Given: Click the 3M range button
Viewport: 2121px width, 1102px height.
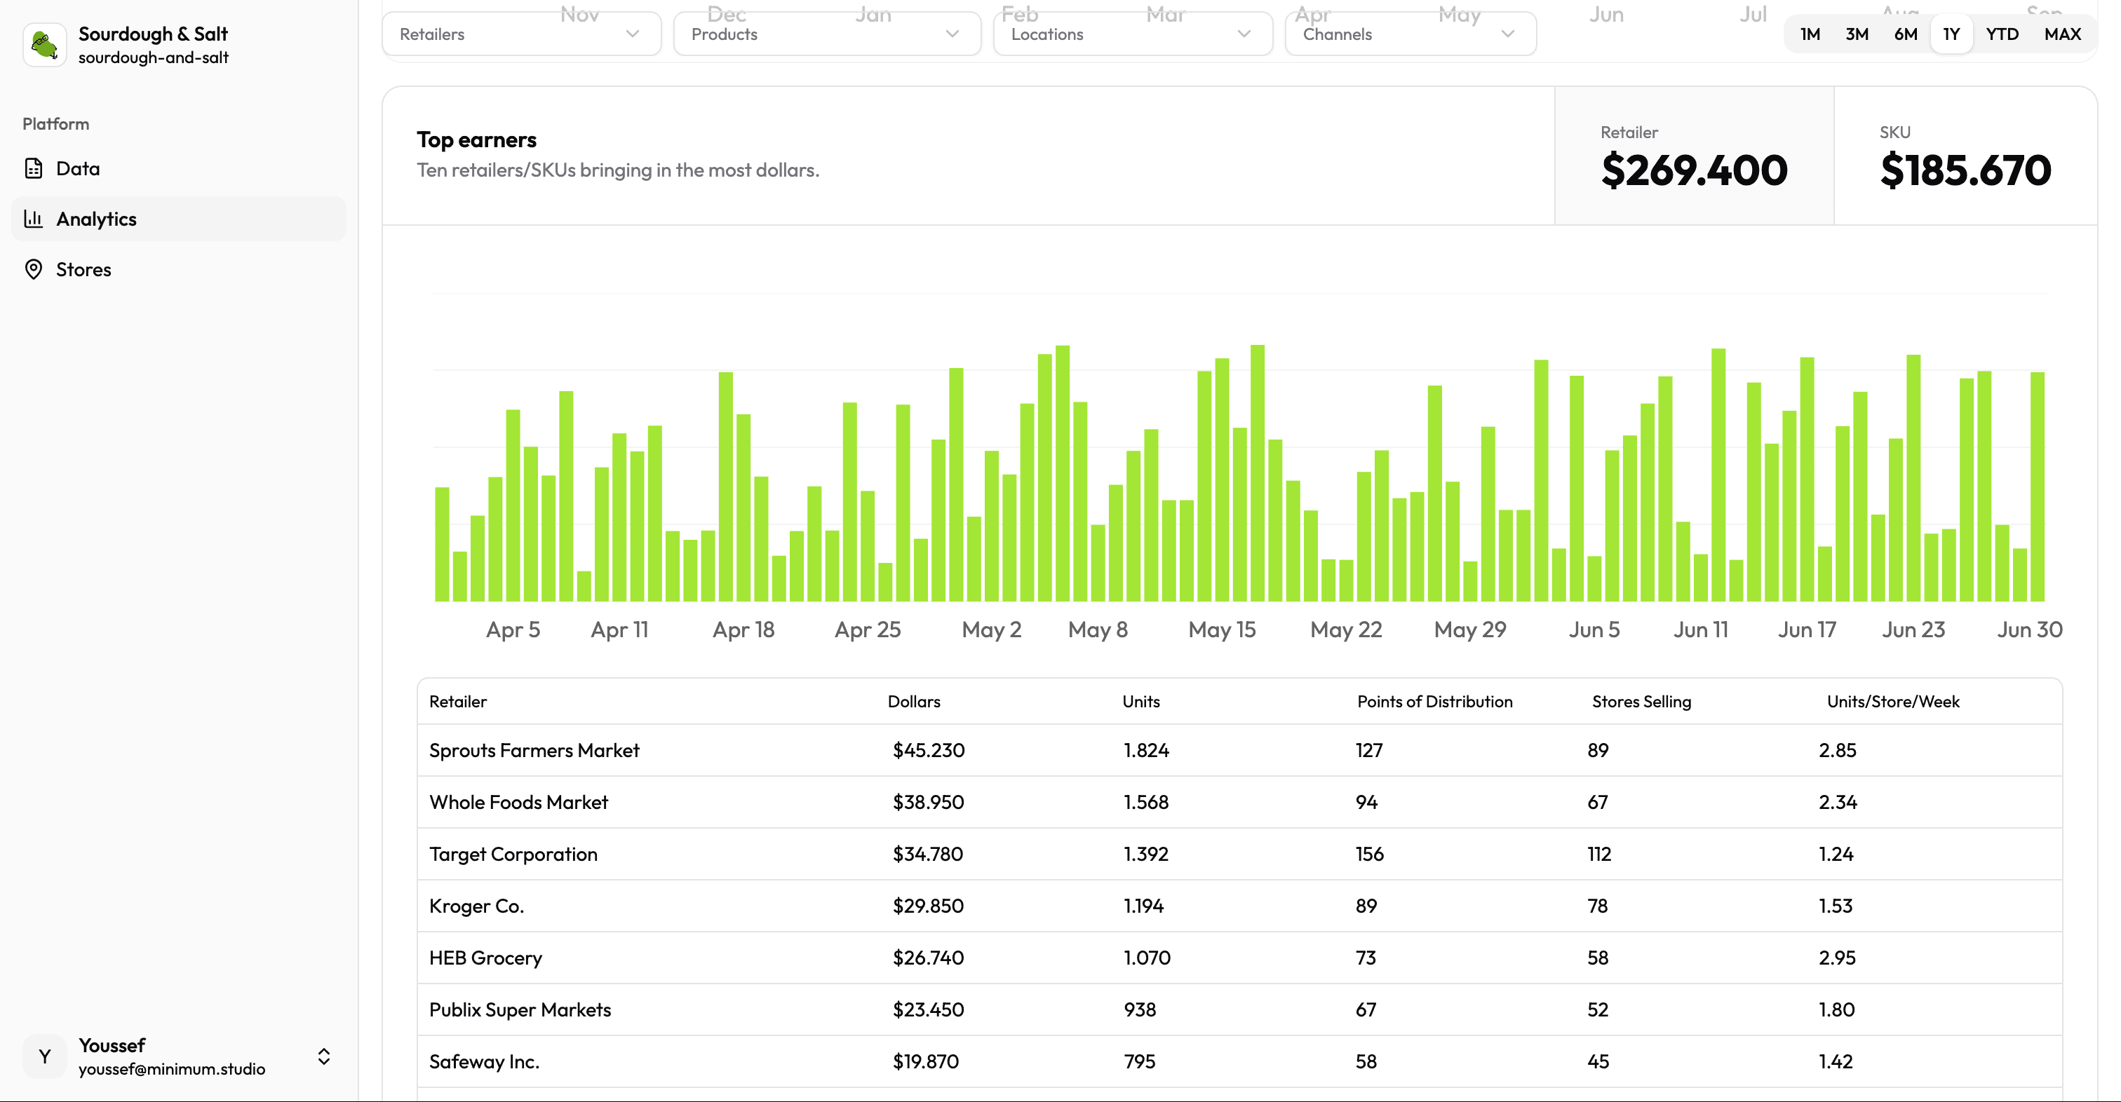Looking at the screenshot, I should click(1857, 34).
